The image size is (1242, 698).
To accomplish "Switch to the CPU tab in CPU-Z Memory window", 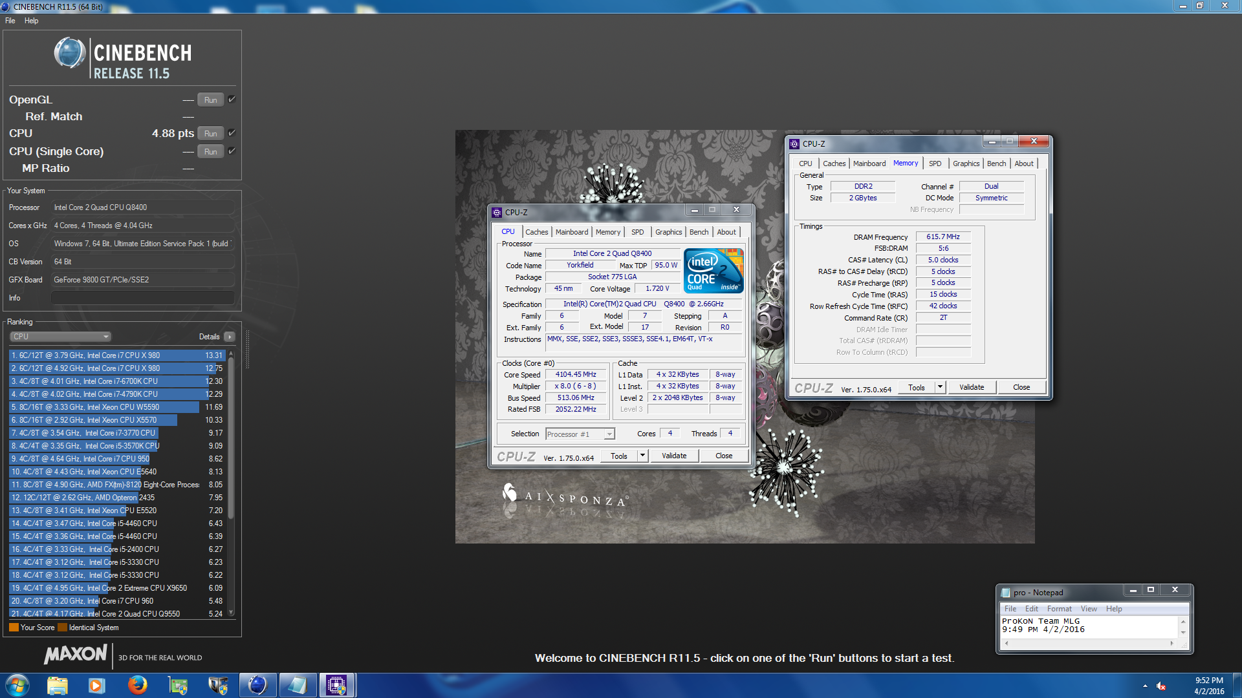I will 805,164.
